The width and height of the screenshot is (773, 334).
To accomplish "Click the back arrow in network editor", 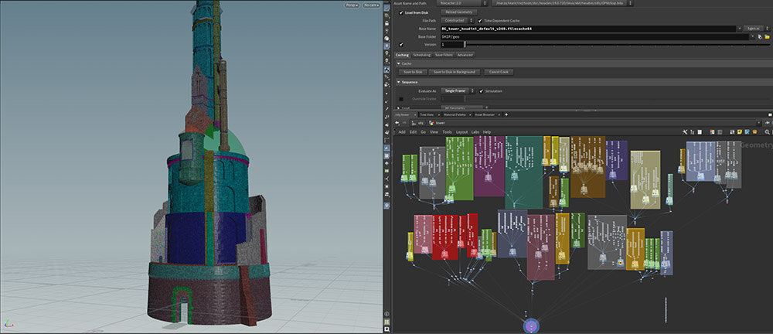I will click(x=397, y=123).
